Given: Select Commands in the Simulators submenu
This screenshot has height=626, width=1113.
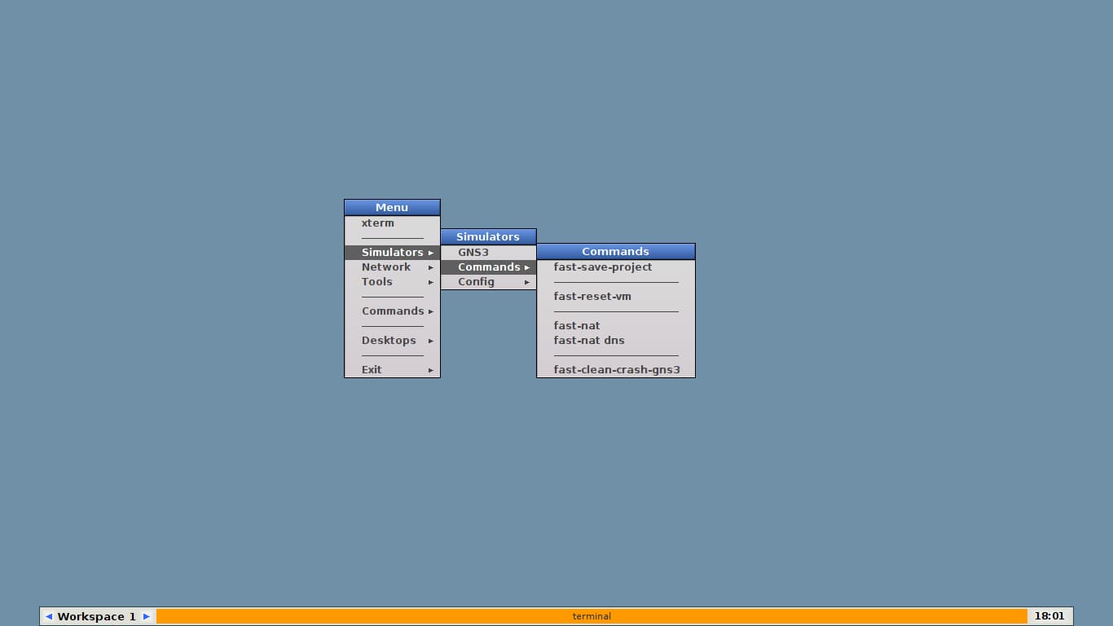Looking at the screenshot, I should tap(488, 267).
